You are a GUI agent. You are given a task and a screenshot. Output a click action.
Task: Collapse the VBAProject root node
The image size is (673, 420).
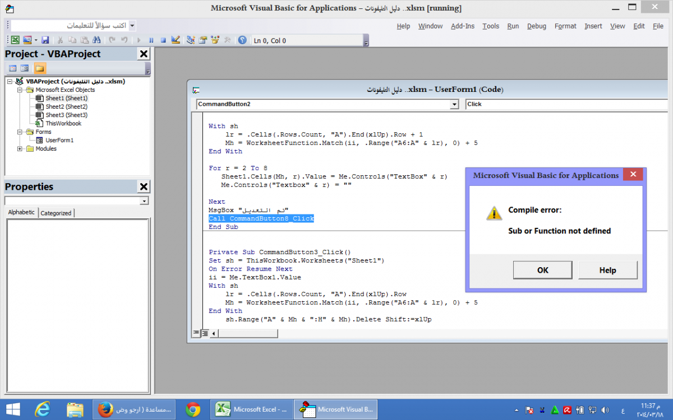pyautogui.click(x=10, y=81)
